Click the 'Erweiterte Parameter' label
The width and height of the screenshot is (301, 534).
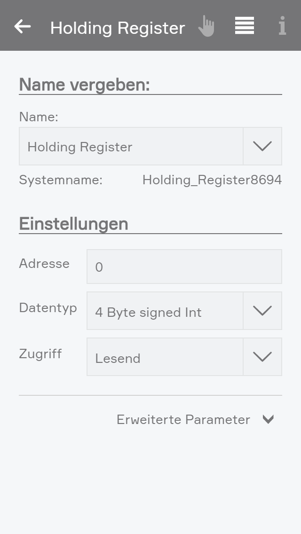[x=183, y=419]
